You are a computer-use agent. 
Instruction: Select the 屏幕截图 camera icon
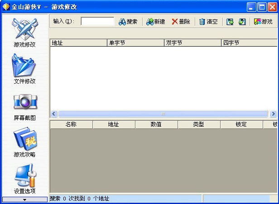(x=25, y=102)
